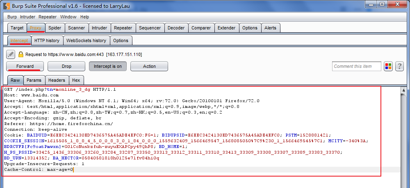The image size is (410, 188).
Task: Open the Window menu
Action: tap(68, 17)
